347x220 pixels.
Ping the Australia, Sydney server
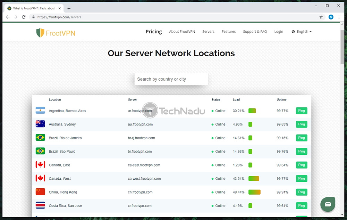[x=302, y=124]
